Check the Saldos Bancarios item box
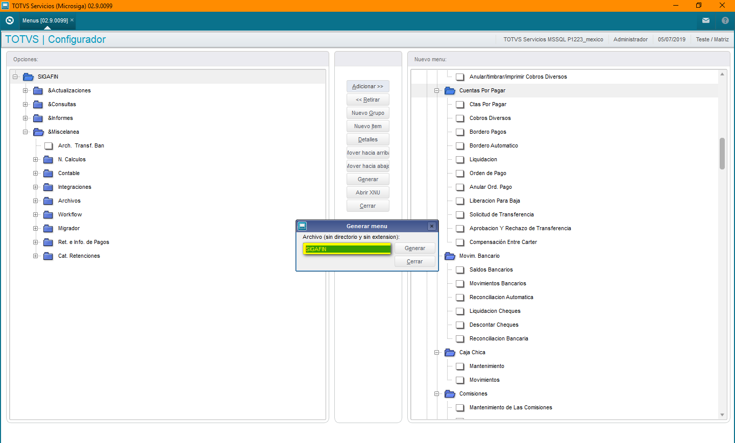The width and height of the screenshot is (735, 443). [460, 269]
